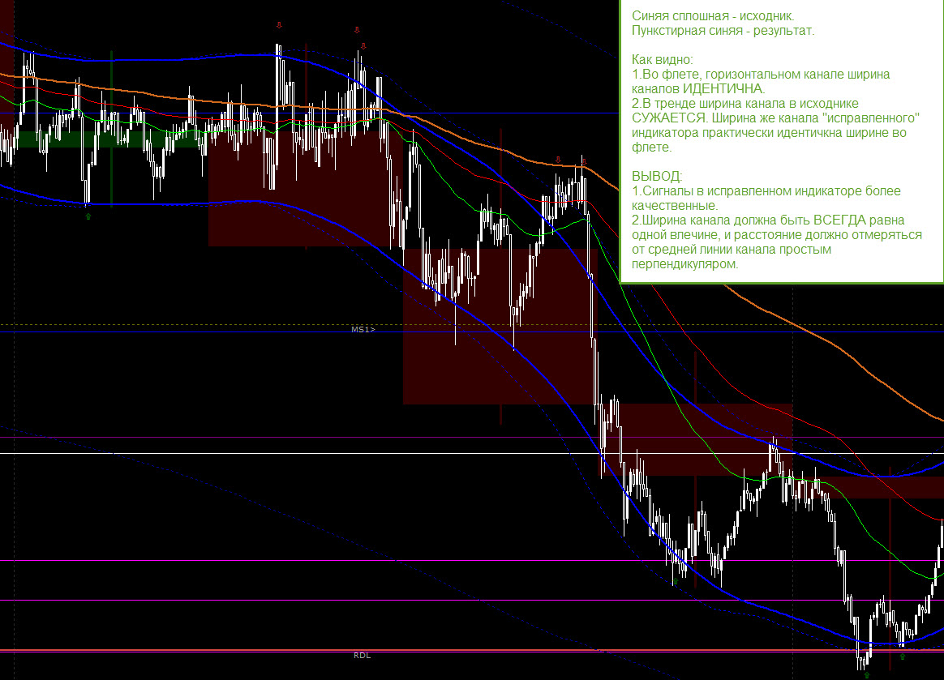Click the "Как видно:" heading in the note
The image size is (944, 680).
pyautogui.click(x=663, y=60)
